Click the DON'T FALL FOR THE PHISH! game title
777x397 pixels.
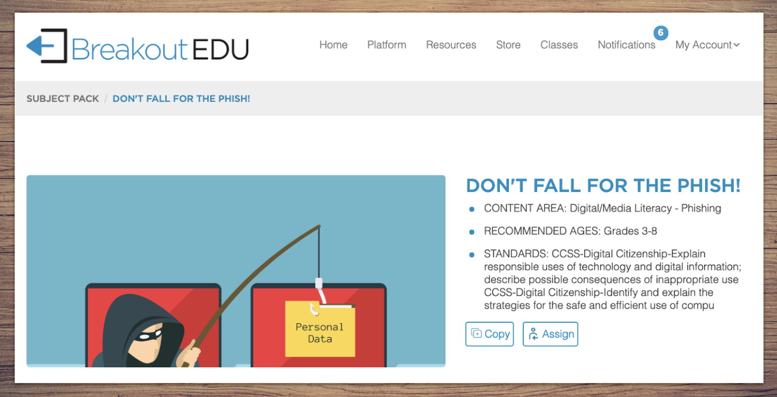603,186
